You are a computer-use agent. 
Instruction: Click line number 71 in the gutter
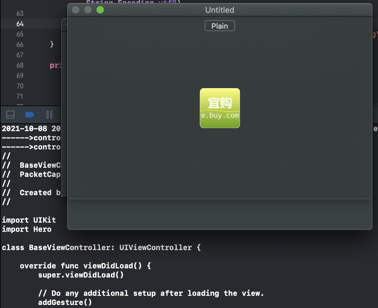coord(20,96)
